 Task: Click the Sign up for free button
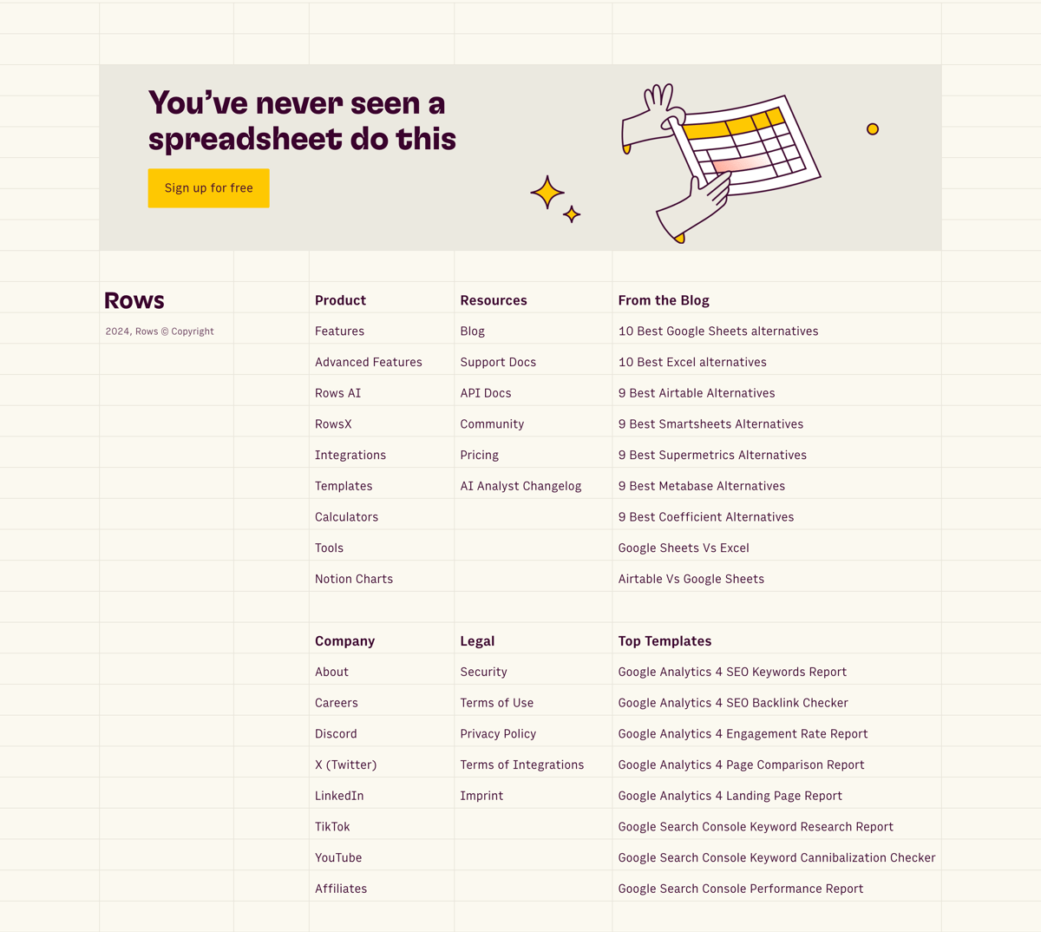[x=208, y=188]
